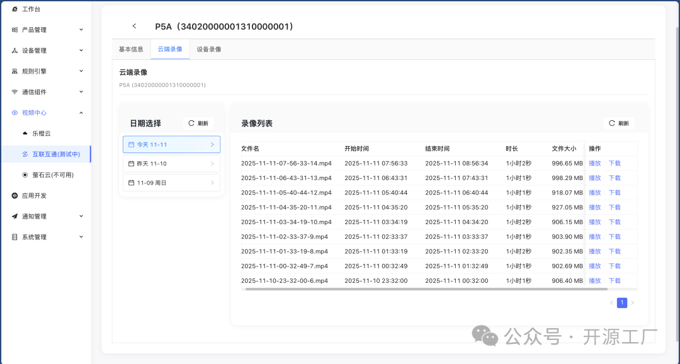The height and width of the screenshot is (364, 680).
Task: Open the 设备录像 tab
Action: [208, 48]
